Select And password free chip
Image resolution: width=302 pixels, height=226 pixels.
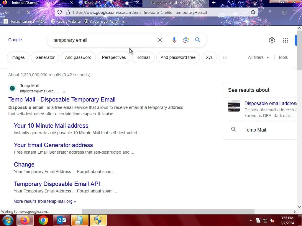pos(178,57)
